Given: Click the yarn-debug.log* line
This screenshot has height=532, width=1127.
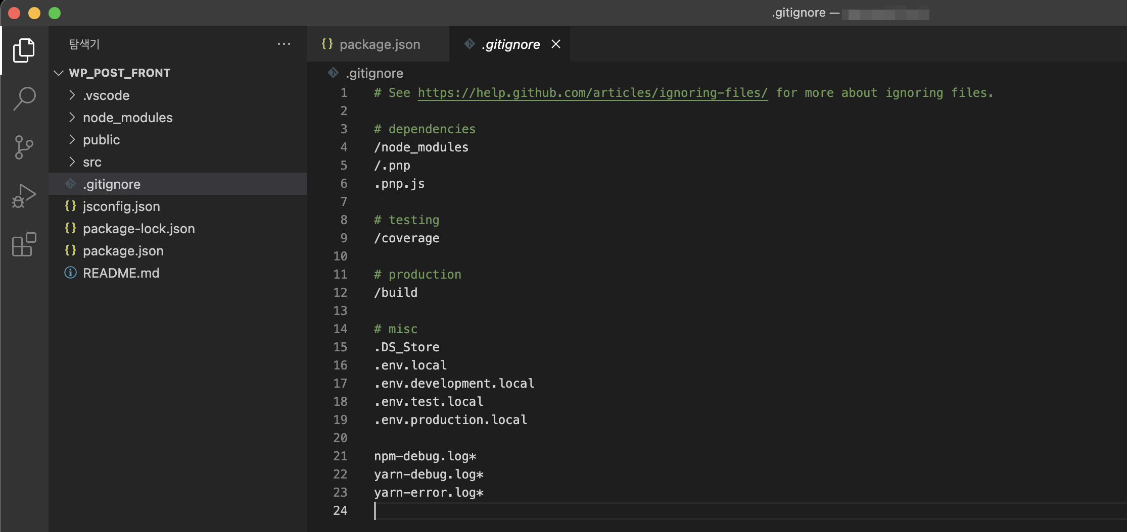Looking at the screenshot, I should coord(429,474).
